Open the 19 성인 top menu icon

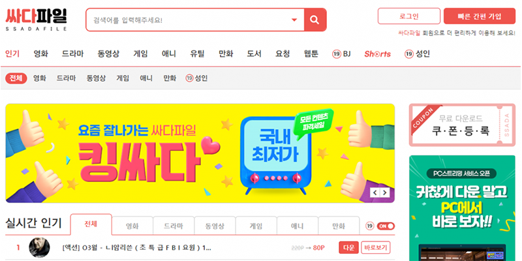(x=417, y=54)
